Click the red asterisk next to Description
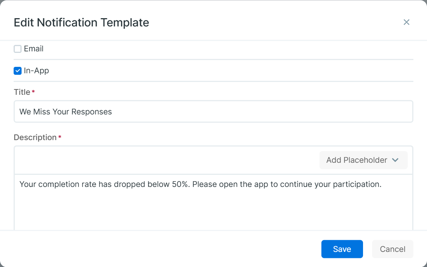 click(x=60, y=137)
